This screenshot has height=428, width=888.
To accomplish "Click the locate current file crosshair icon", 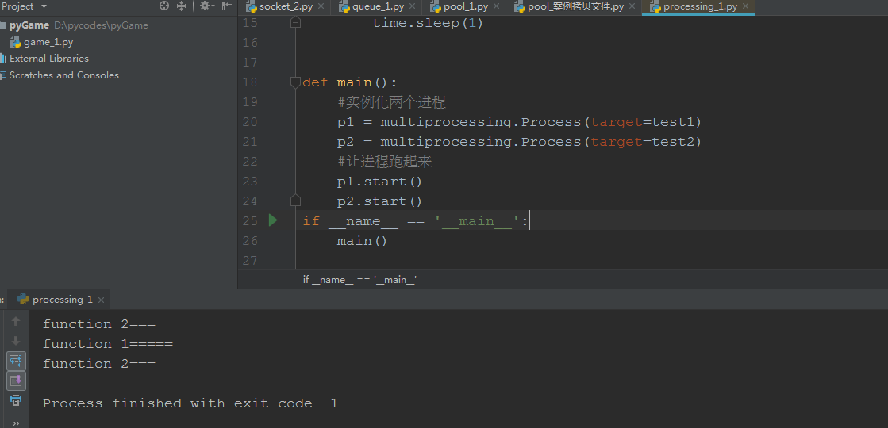I will pos(164,6).
